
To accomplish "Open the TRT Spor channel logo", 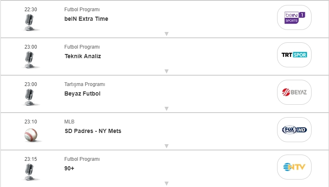I will click(294, 55).
